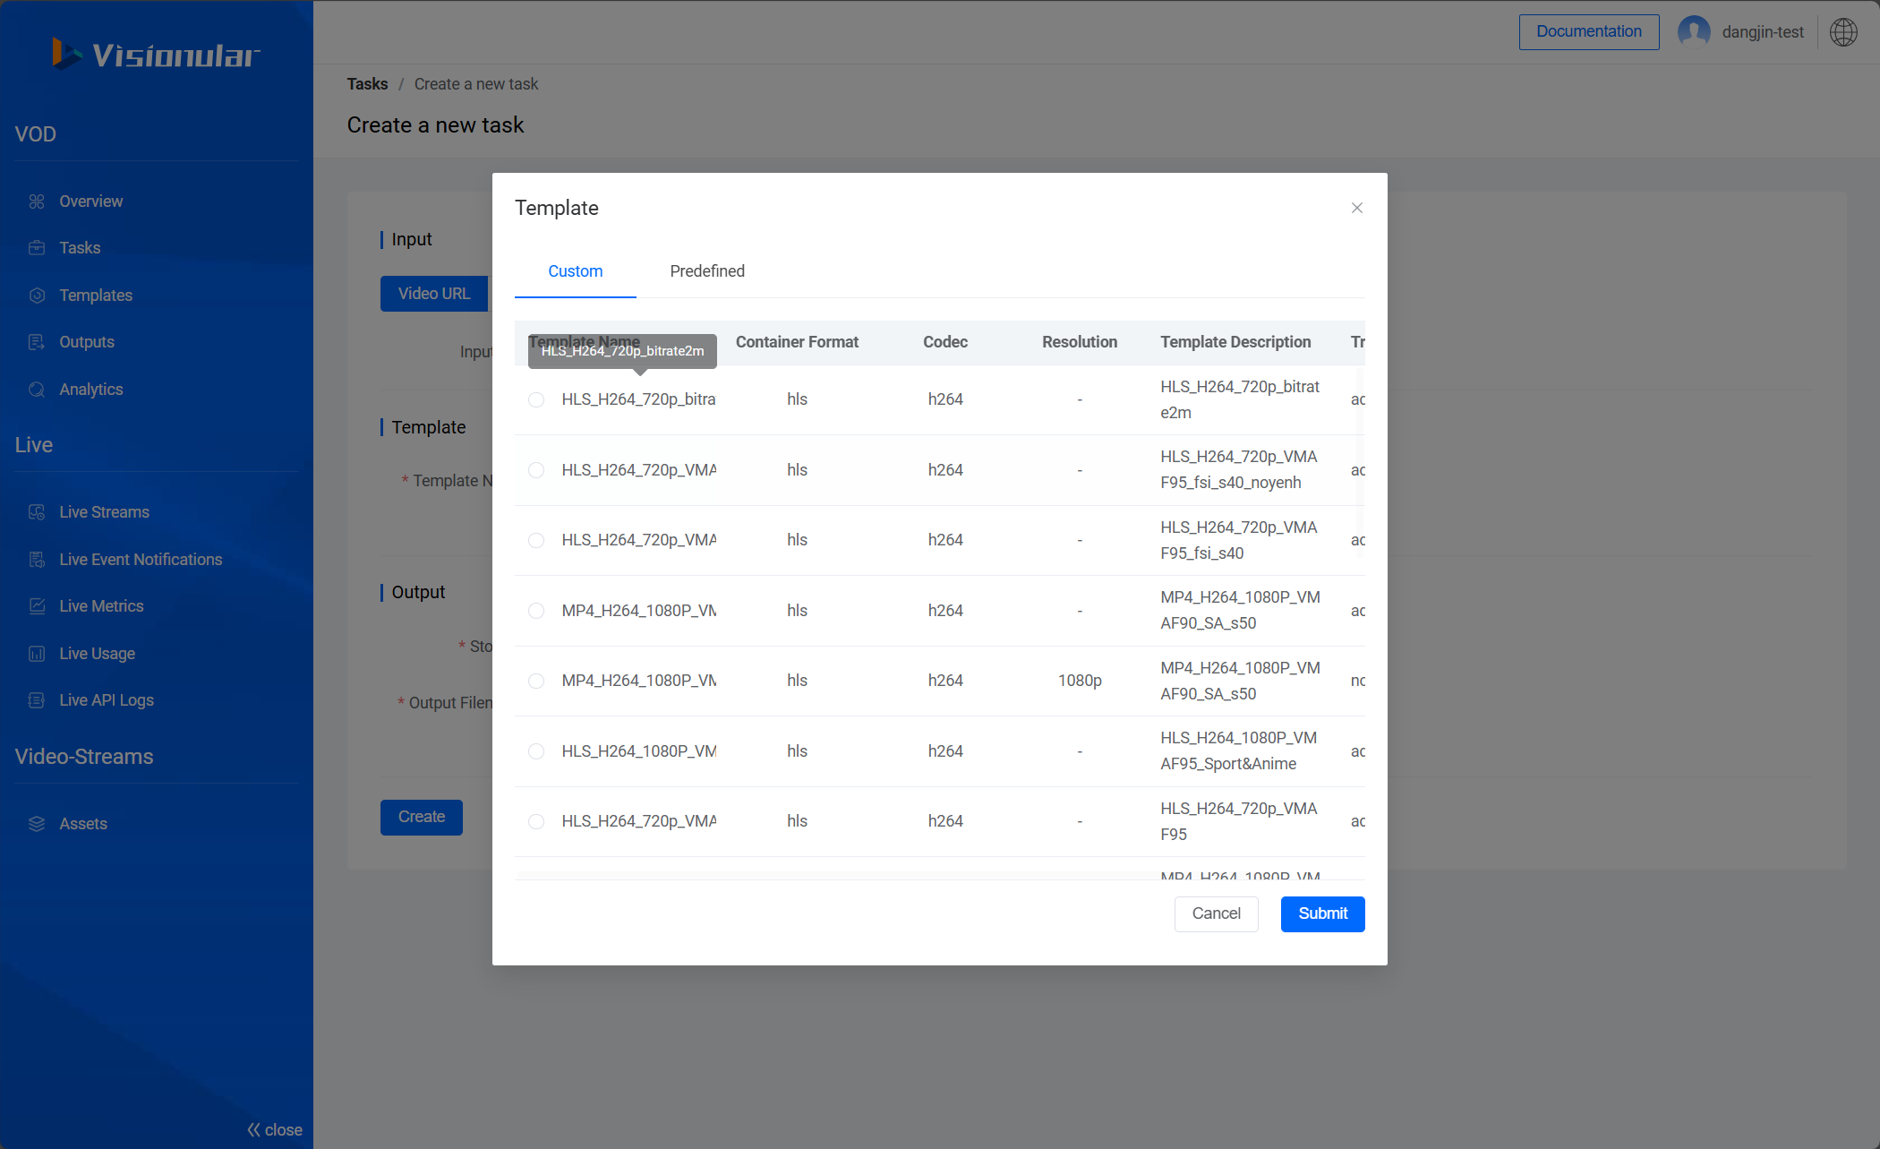Click the Codec column header
The height and width of the screenshot is (1149, 1880).
[x=945, y=342]
